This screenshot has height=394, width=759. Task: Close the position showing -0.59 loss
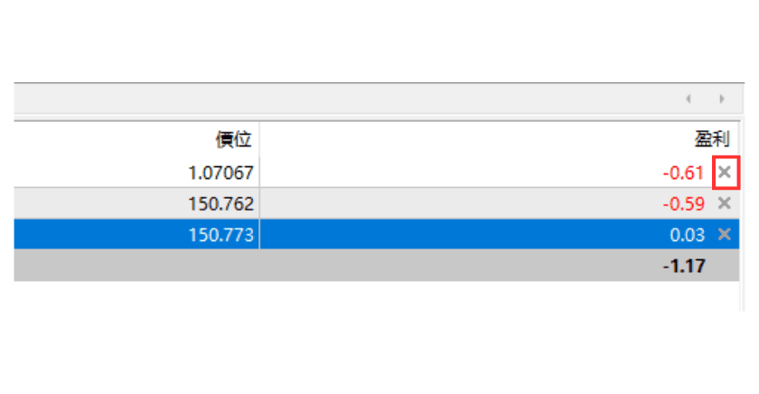pos(725,203)
